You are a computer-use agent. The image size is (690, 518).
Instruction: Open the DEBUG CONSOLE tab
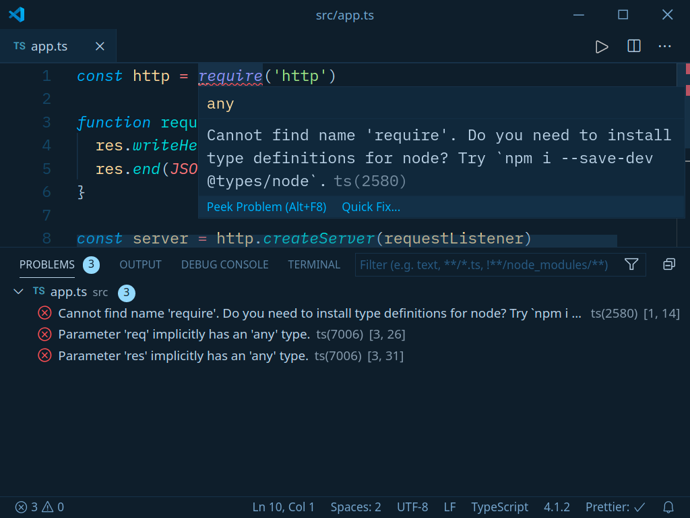click(x=224, y=264)
